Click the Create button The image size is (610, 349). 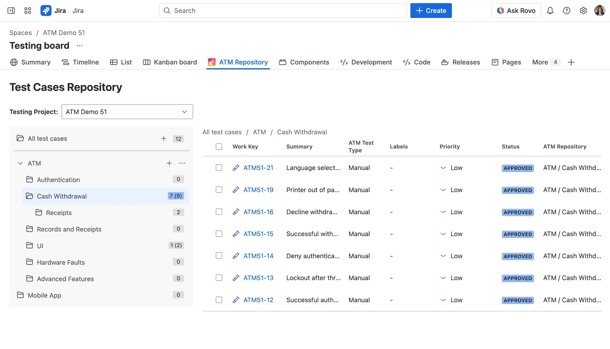pyautogui.click(x=431, y=10)
